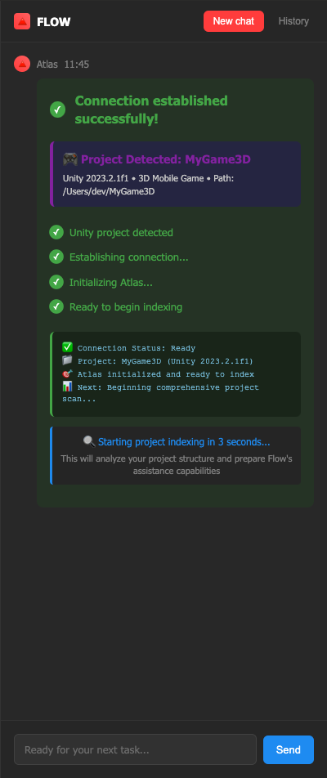Viewport: 327px width, 778px height.
Task: Click checkmark beside Establishing connection
Action: (x=56, y=257)
